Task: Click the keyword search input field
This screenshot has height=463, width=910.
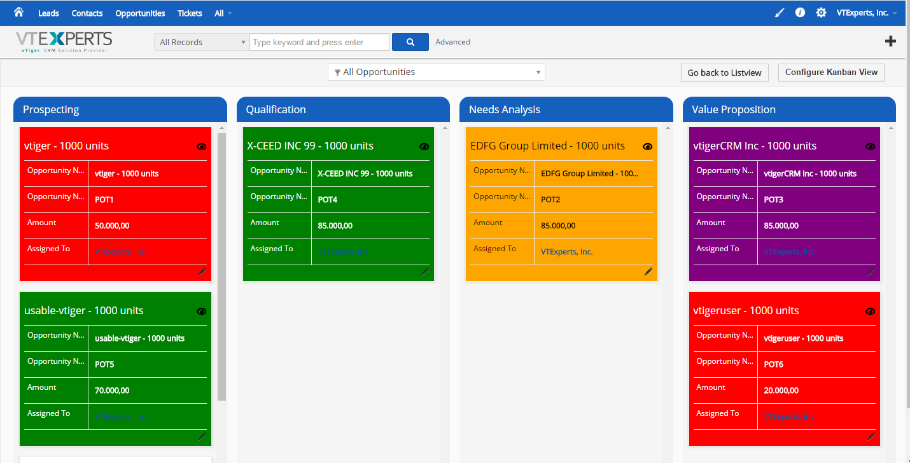Action: 319,42
